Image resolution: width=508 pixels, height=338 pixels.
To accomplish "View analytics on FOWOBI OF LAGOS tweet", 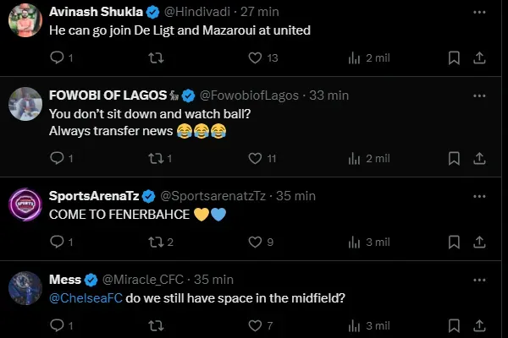I will (x=355, y=158).
